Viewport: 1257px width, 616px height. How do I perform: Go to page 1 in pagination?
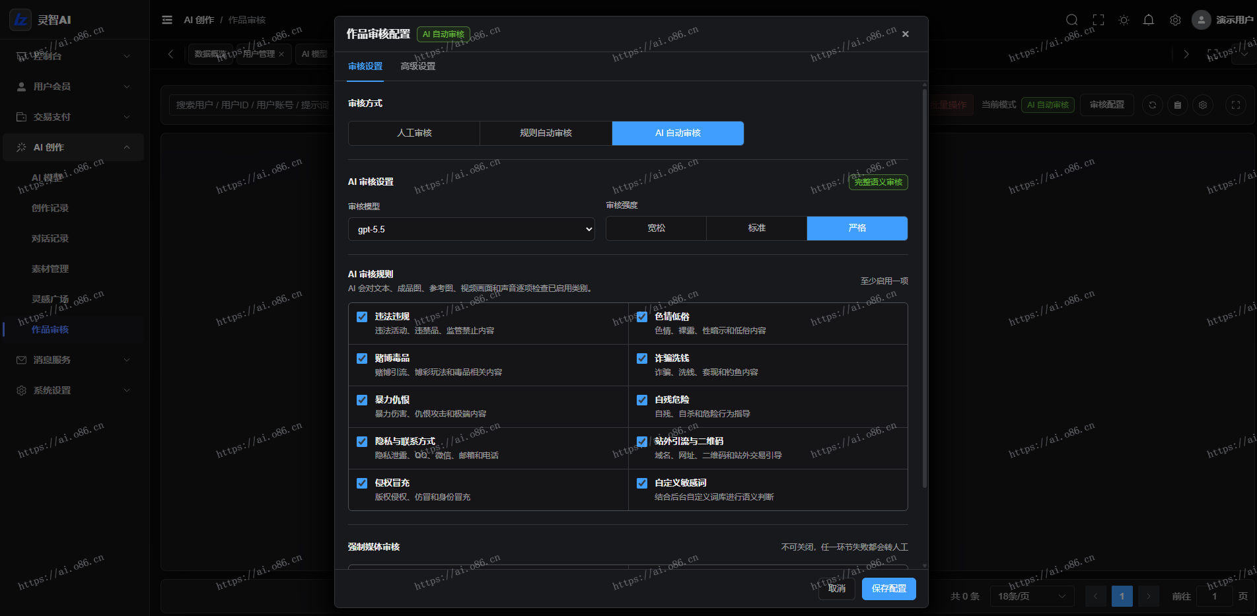click(1122, 596)
